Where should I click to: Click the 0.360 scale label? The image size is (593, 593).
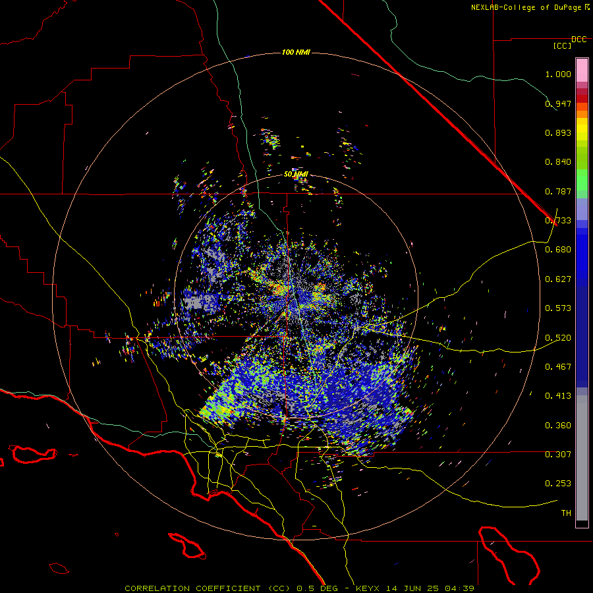[x=558, y=426]
